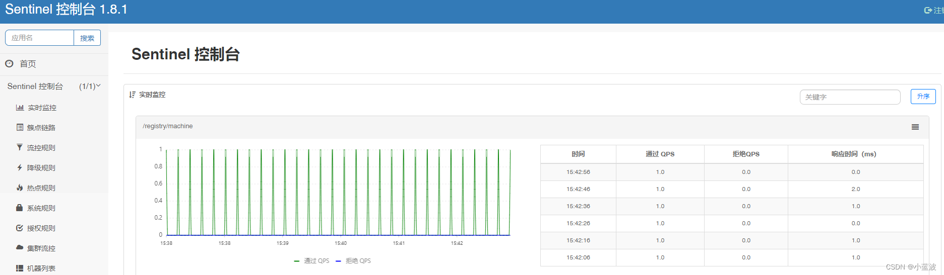Click the /registry/machine resource title
944x275 pixels.
tap(168, 126)
